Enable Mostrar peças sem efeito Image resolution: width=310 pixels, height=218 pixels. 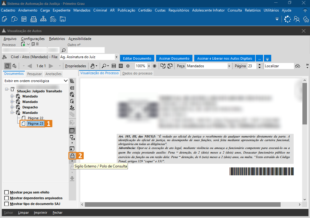7,192
